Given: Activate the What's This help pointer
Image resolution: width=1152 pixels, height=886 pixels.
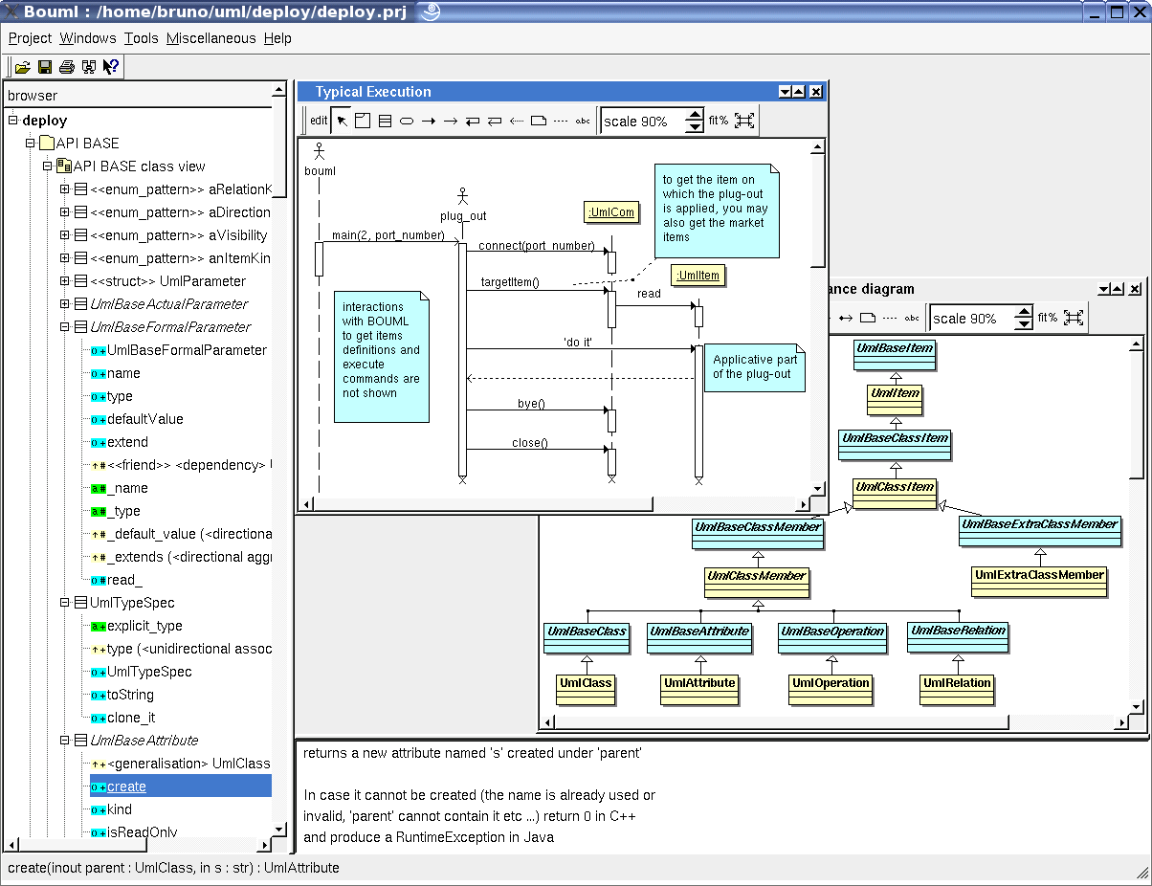Looking at the screenshot, I should click(x=111, y=67).
